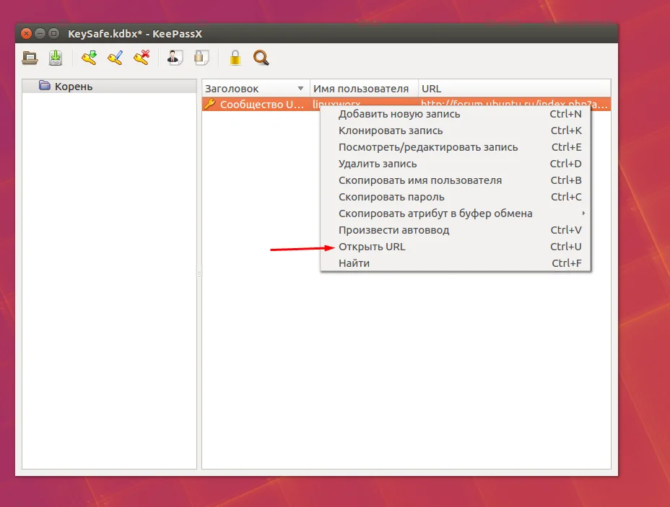Close the KeePassX window
Viewport: 670px width, 507px height.
[x=27, y=33]
